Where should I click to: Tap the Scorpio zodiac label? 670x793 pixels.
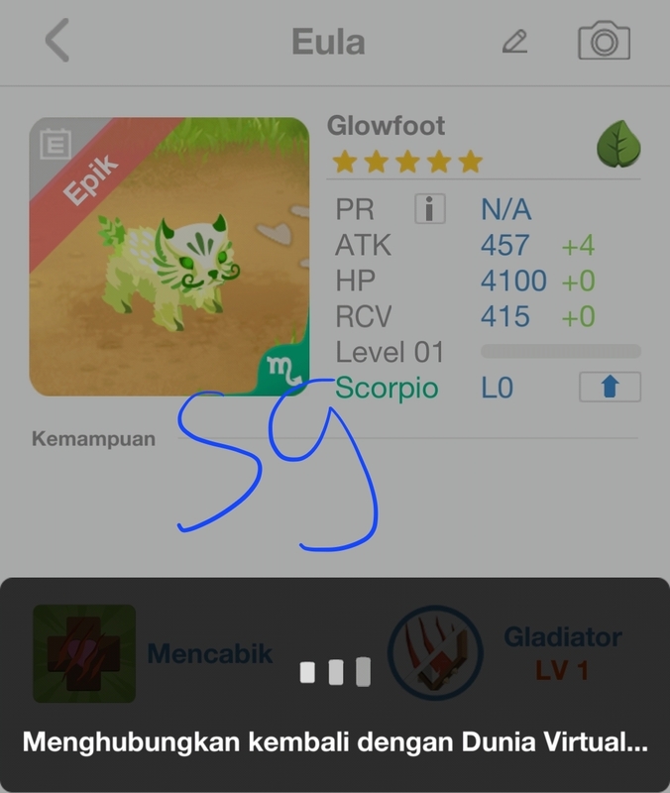click(387, 388)
